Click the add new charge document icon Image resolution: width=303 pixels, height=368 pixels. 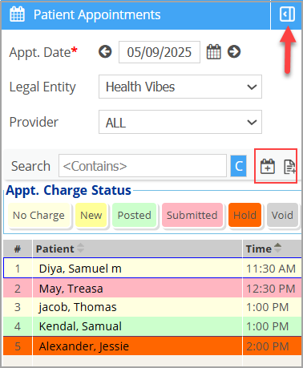pos(289,167)
